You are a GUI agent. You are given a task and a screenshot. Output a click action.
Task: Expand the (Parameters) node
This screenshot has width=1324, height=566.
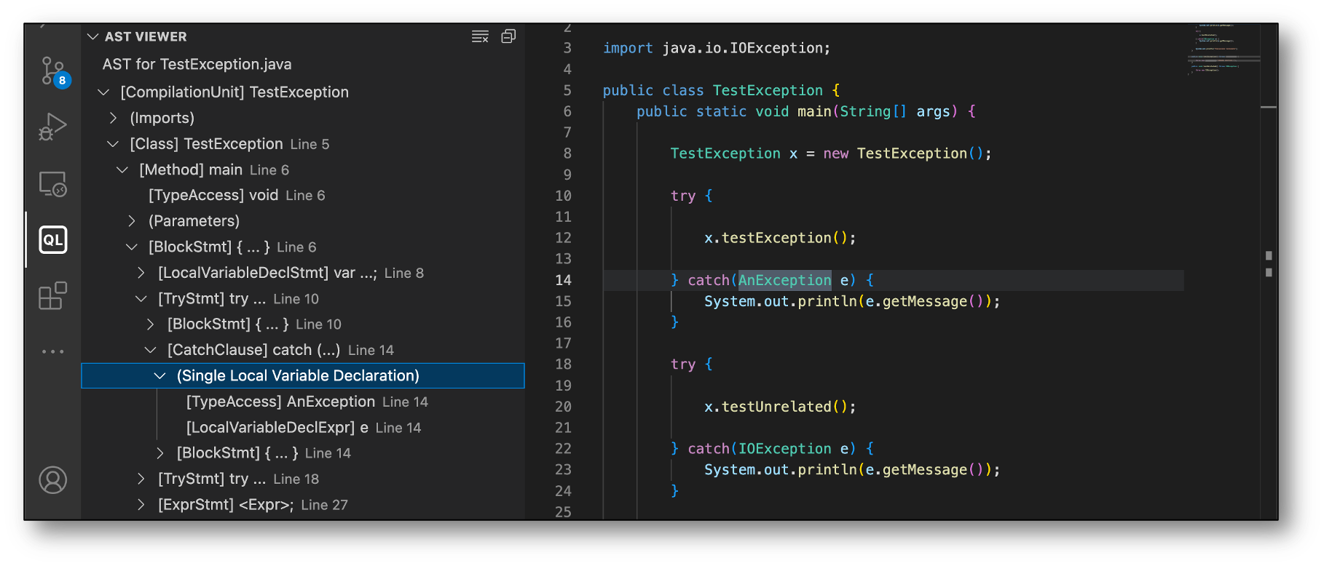pos(132,220)
